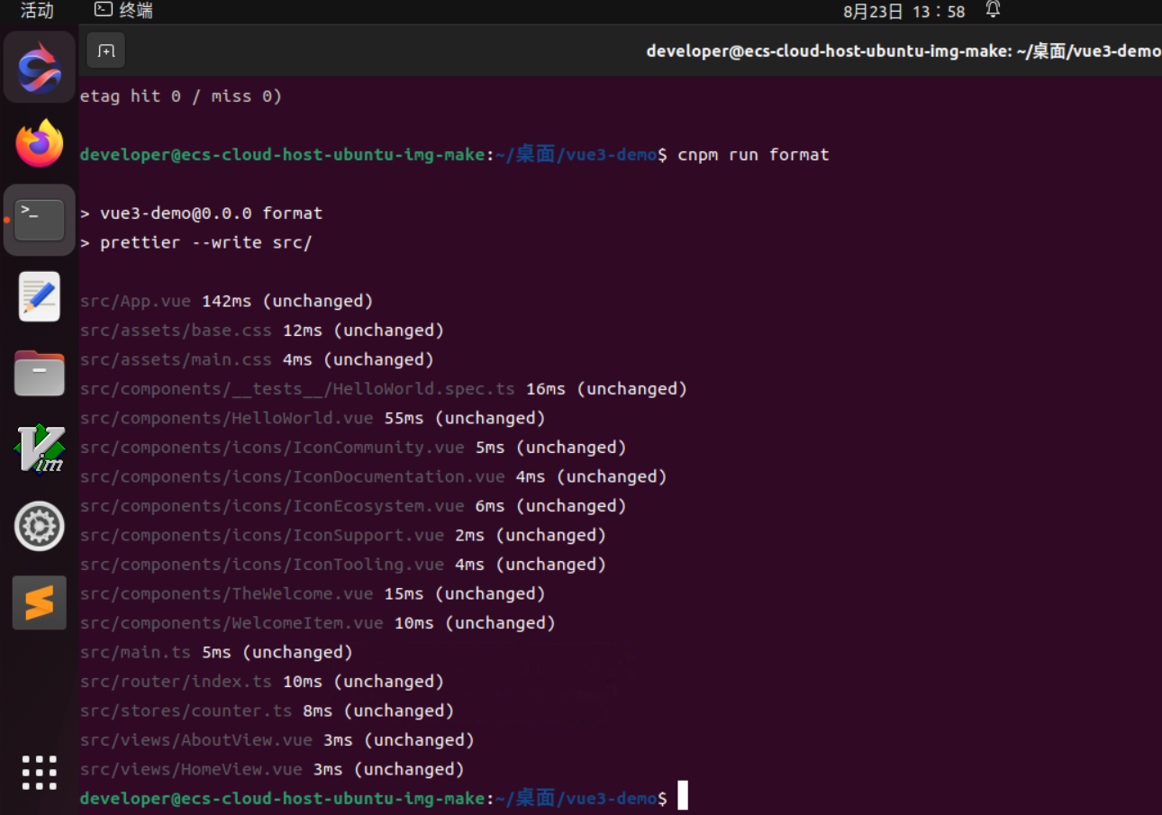Click the IconSupport.vue output line

[x=343, y=535]
